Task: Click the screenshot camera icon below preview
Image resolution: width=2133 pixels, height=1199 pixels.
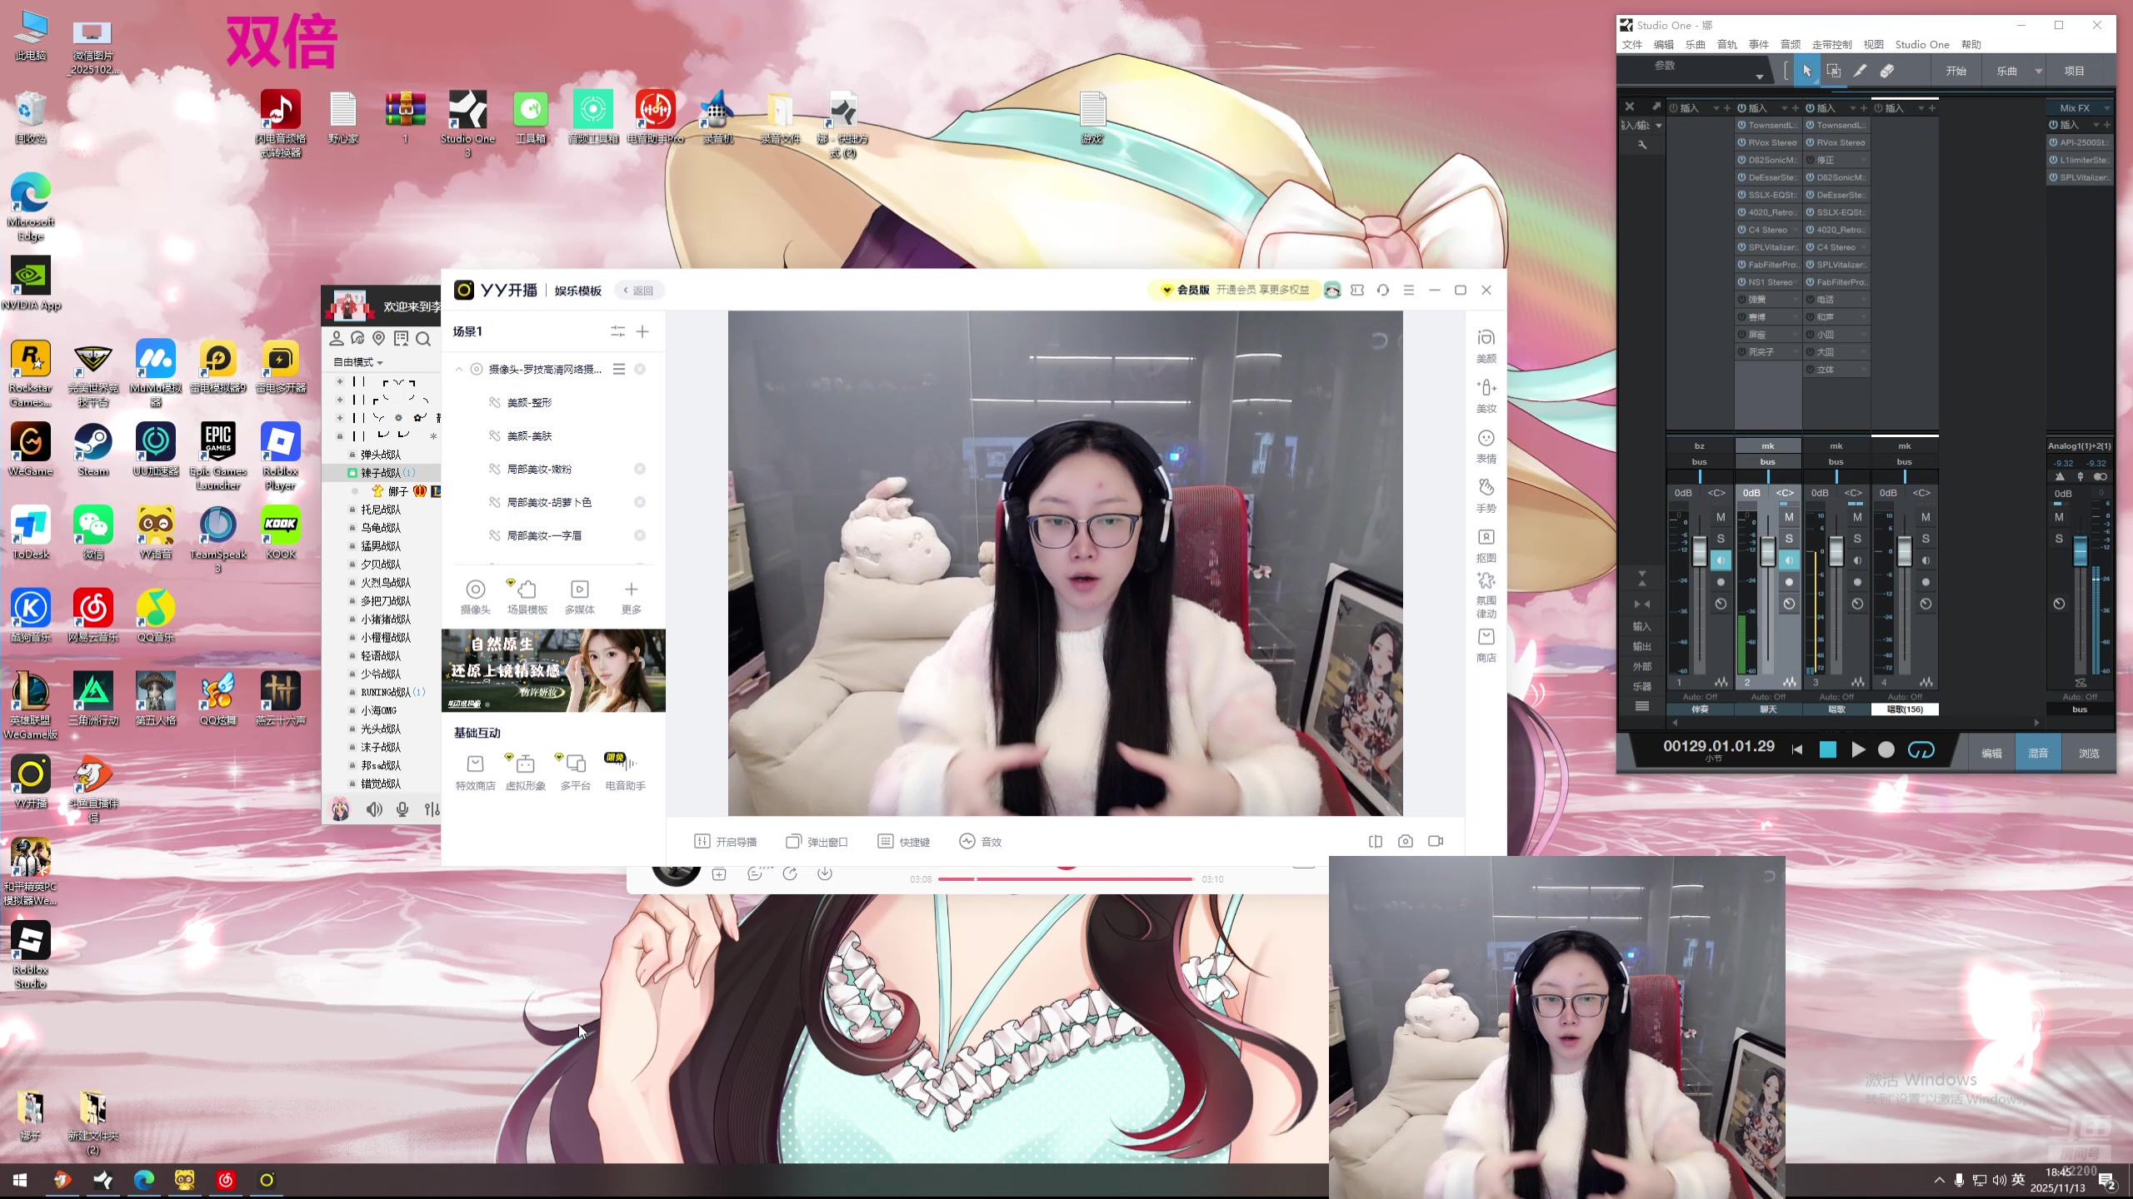Action: point(1406,842)
